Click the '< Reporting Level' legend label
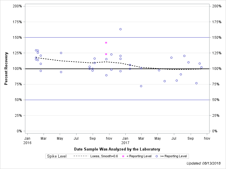The height and width of the screenshot is (169, 226). click(x=139, y=156)
